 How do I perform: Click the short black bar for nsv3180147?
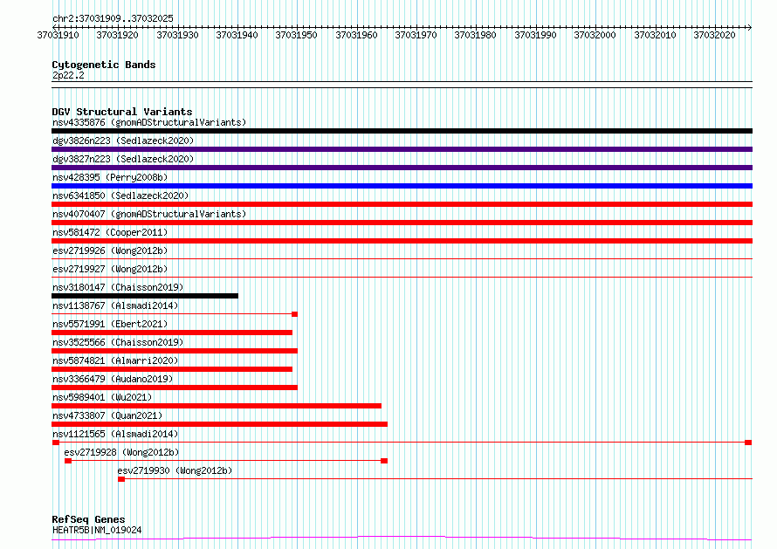pyautogui.click(x=145, y=296)
